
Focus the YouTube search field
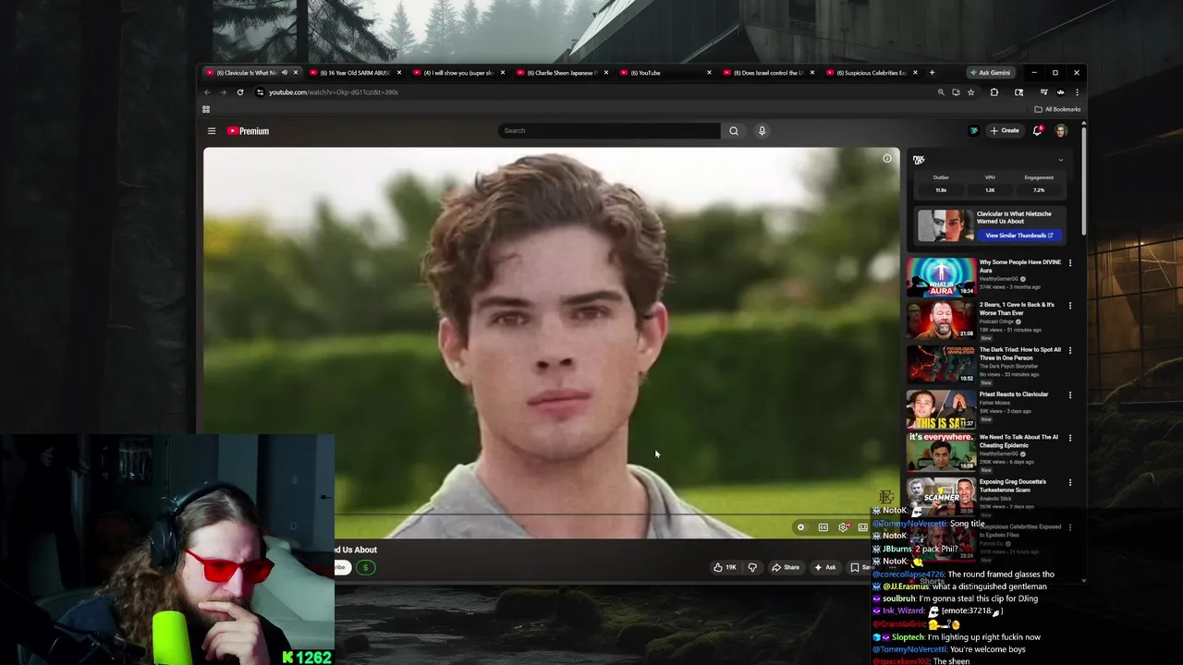[609, 130]
